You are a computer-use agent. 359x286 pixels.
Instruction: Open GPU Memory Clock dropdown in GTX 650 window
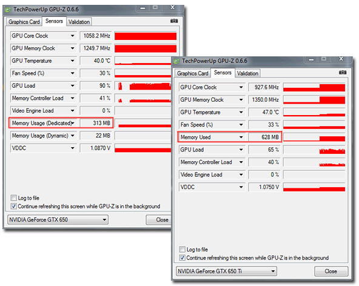point(72,48)
